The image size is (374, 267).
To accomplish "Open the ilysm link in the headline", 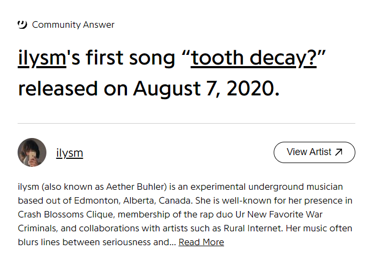I will pos(42,59).
